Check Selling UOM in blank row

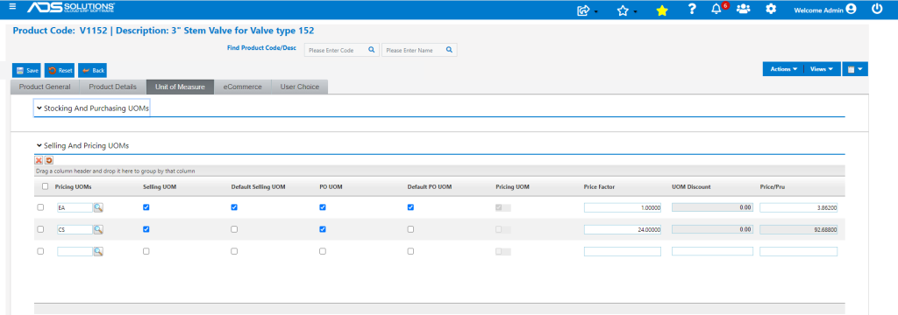146,251
